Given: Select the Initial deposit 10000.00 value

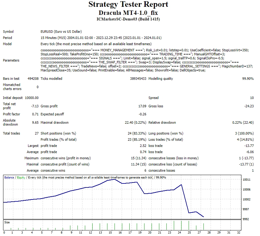Looking at the screenshot, I should (32, 98).
